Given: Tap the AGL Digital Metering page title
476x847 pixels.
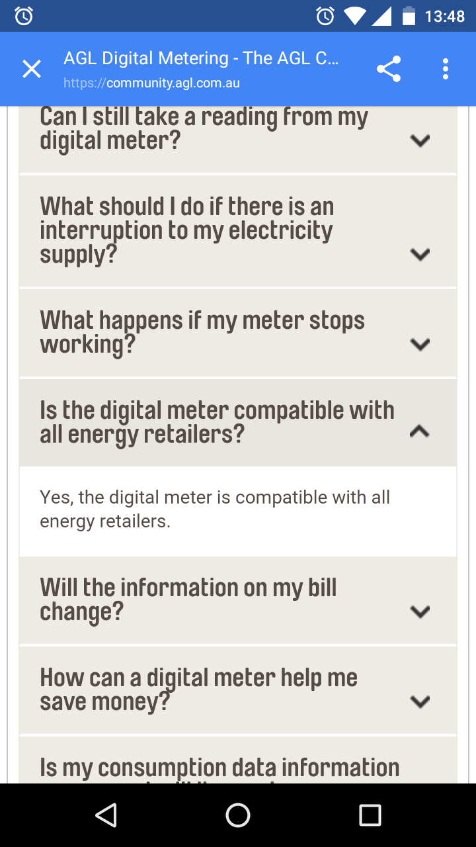Looking at the screenshot, I should point(201,58).
